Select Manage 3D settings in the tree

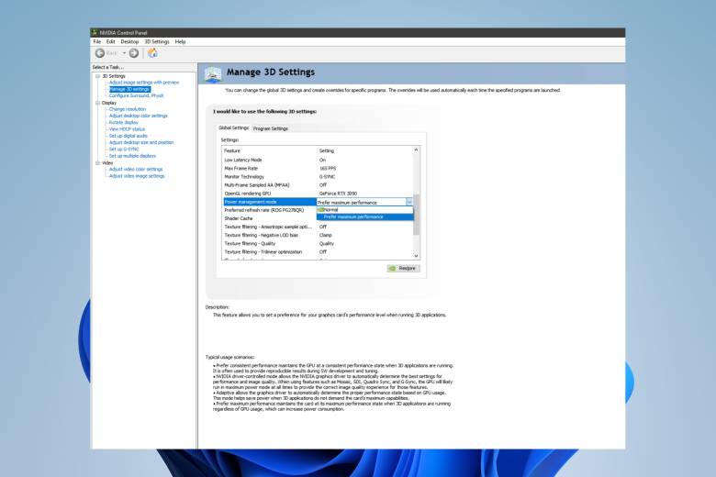pos(129,90)
